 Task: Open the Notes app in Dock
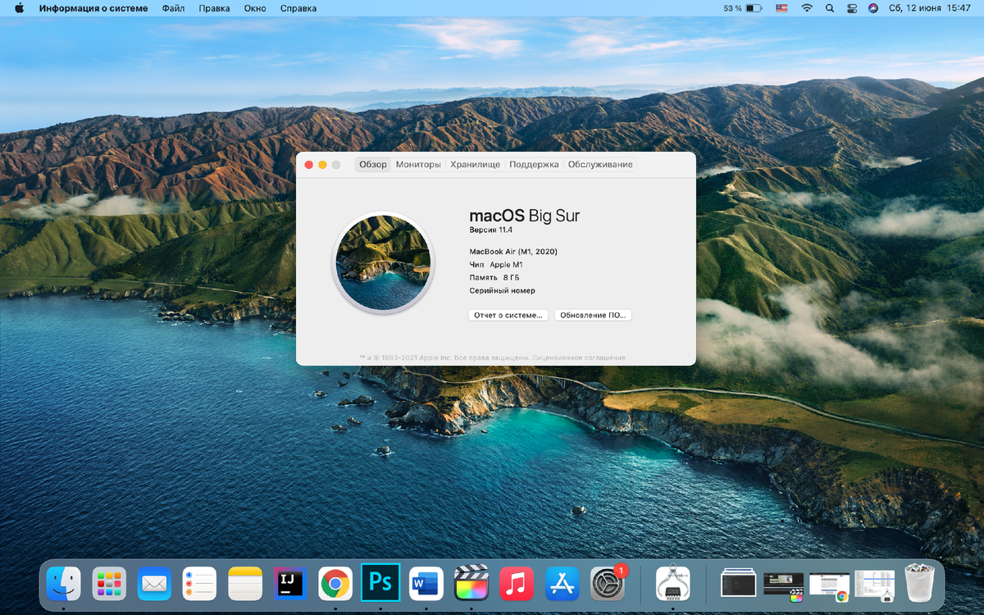(244, 583)
